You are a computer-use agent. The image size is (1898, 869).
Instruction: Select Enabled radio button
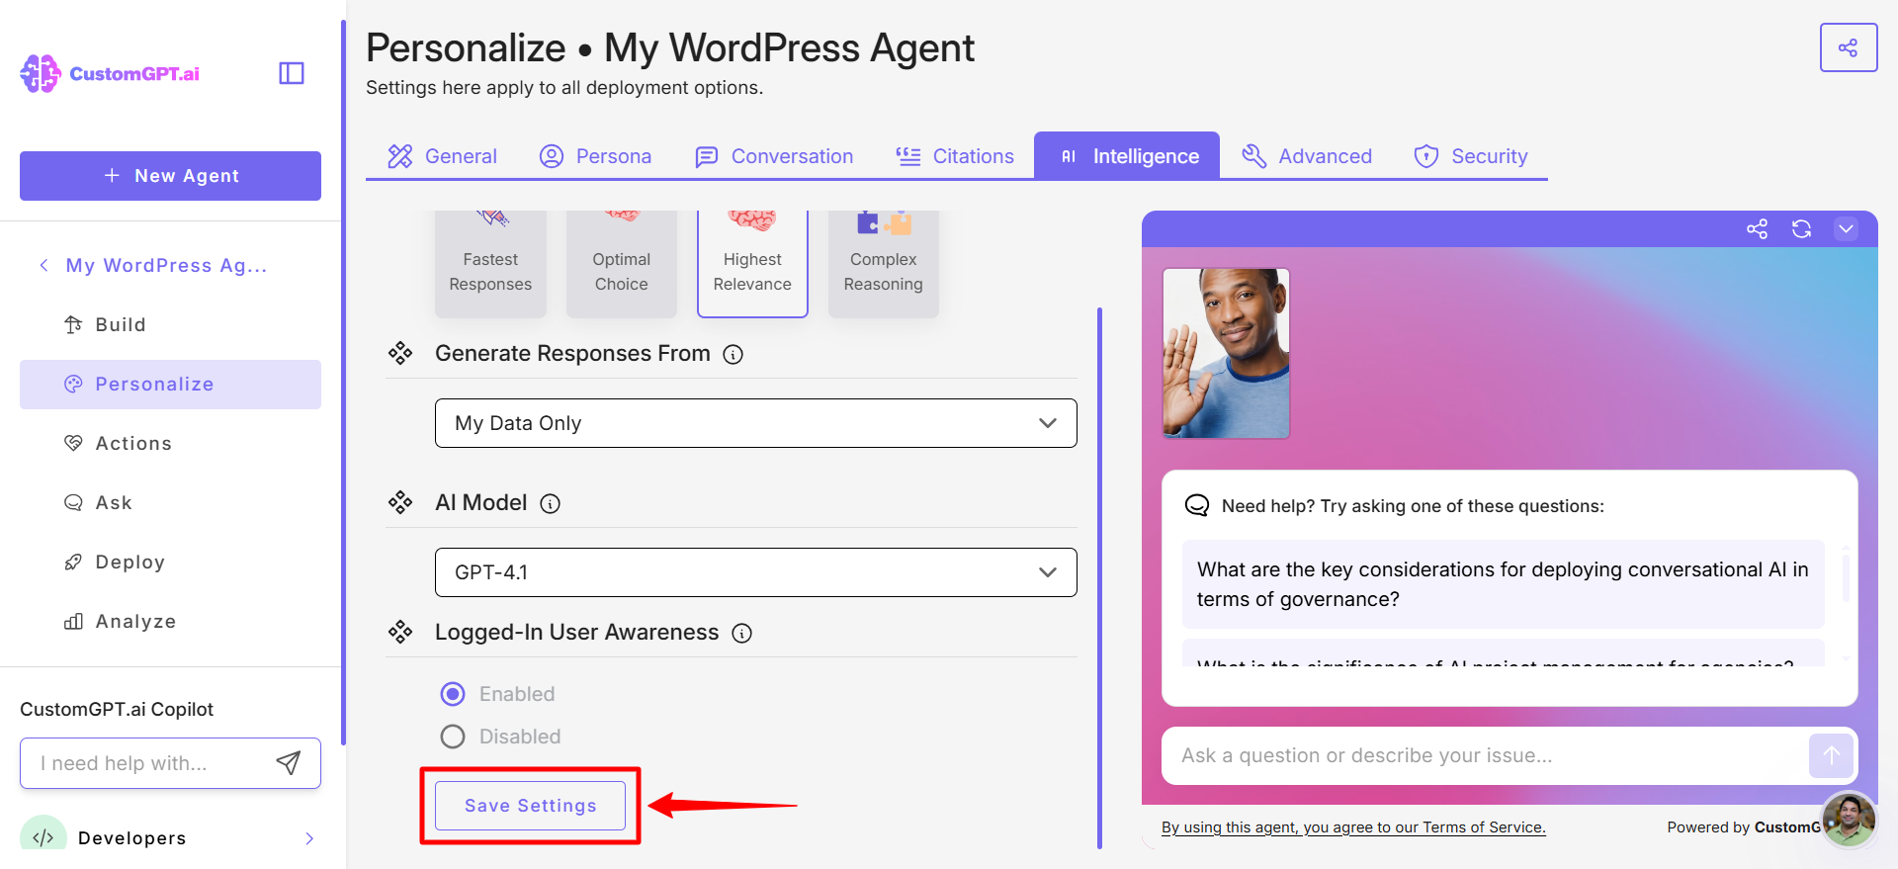[453, 694]
